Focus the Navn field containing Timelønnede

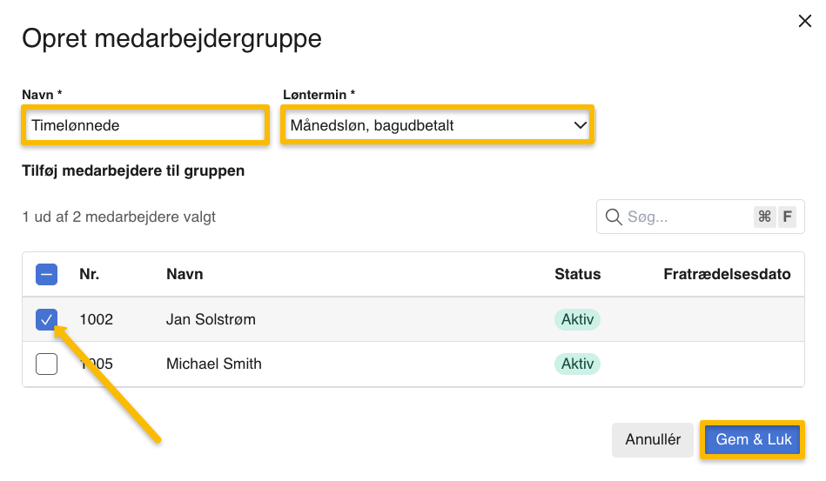(144, 126)
